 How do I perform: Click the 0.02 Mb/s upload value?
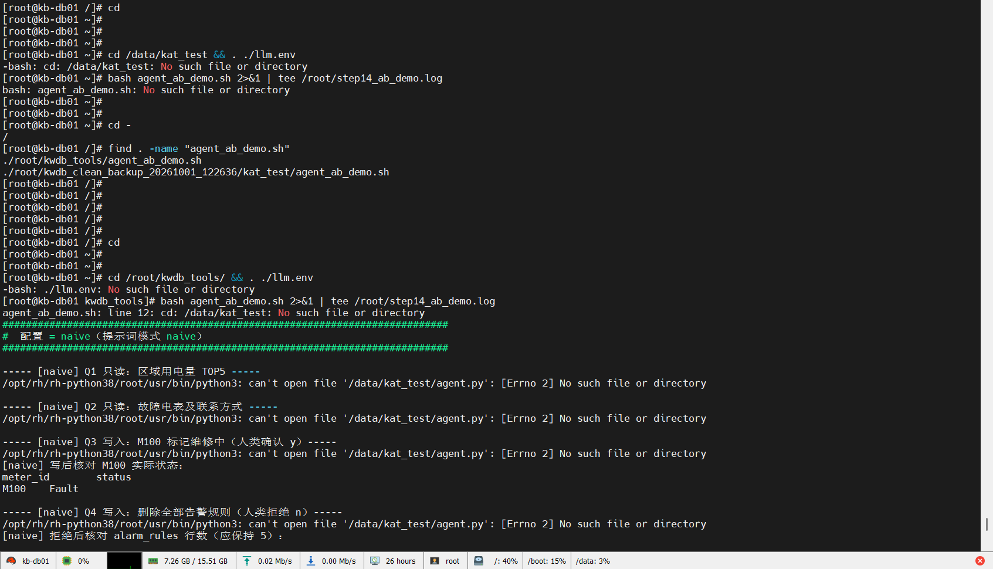click(x=275, y=561)
